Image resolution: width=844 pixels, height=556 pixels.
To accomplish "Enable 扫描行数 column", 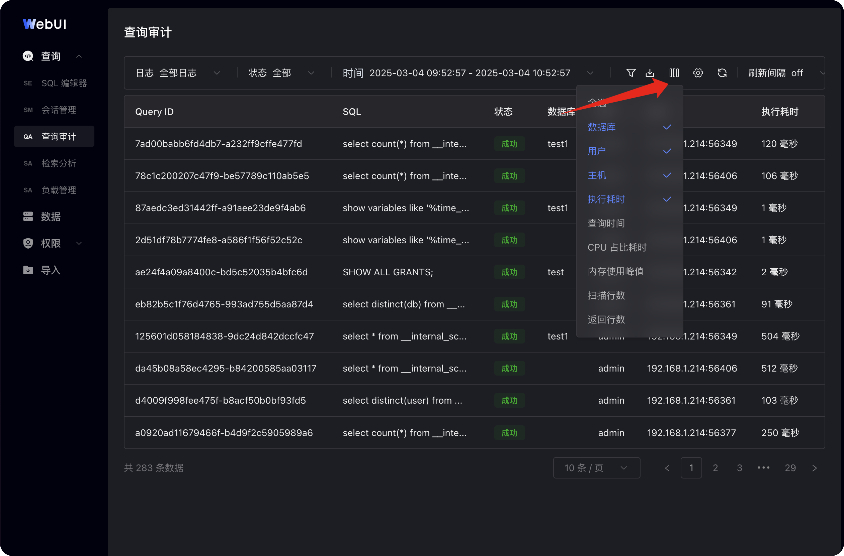I will pyautogui.click(x=629, y=295).
